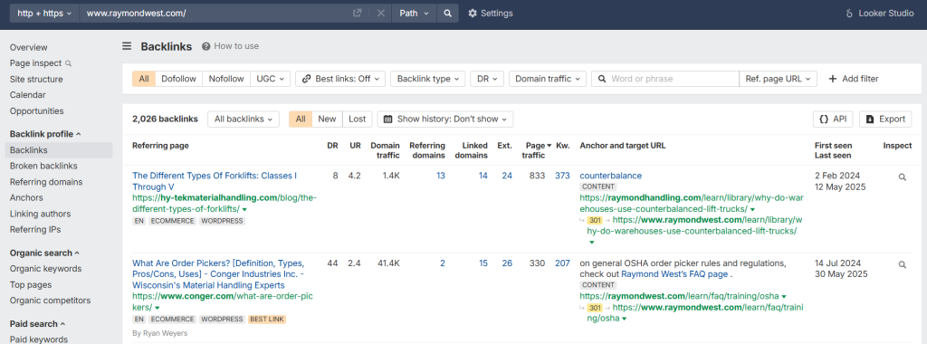
Task: Collapse the Backlink profile section
Action: (45, 134)
